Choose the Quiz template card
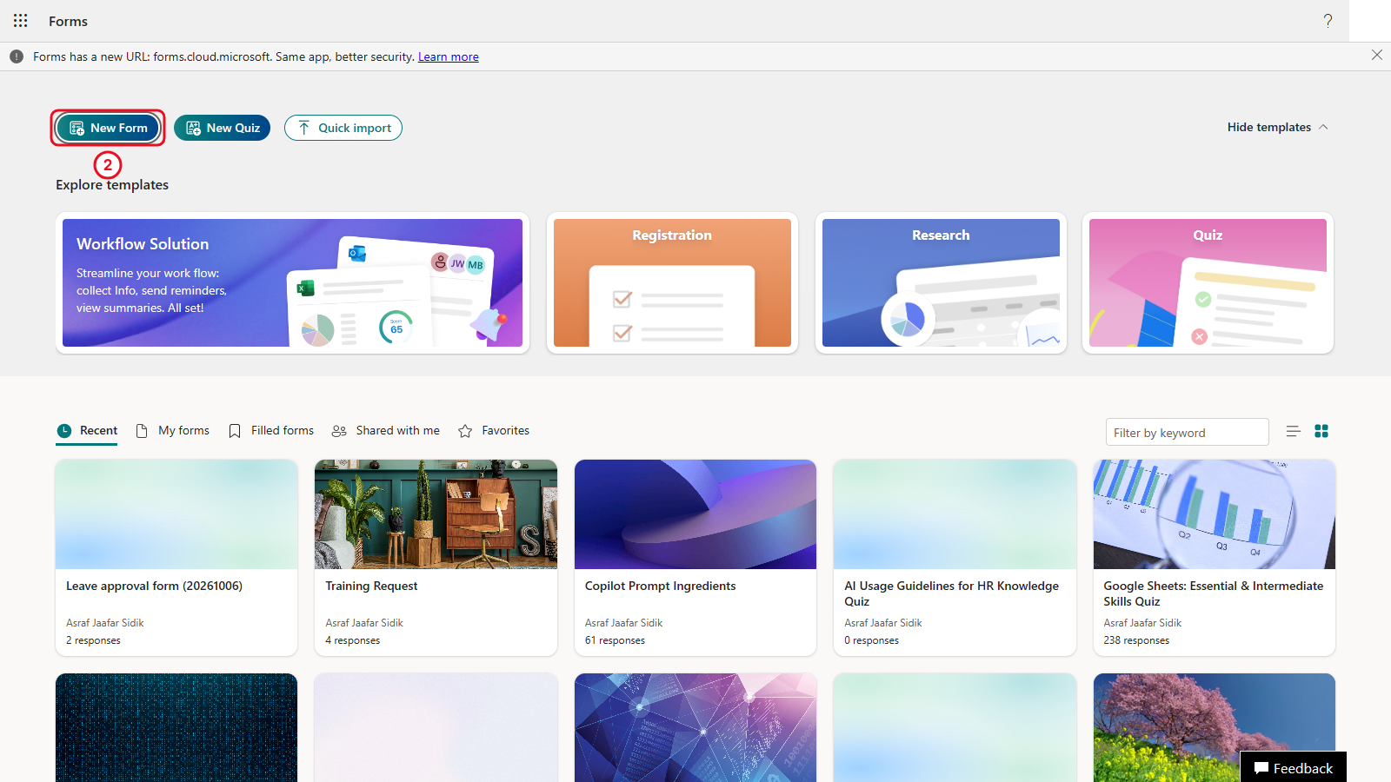Viewport: 1391px width, 782px height. 1208,283
